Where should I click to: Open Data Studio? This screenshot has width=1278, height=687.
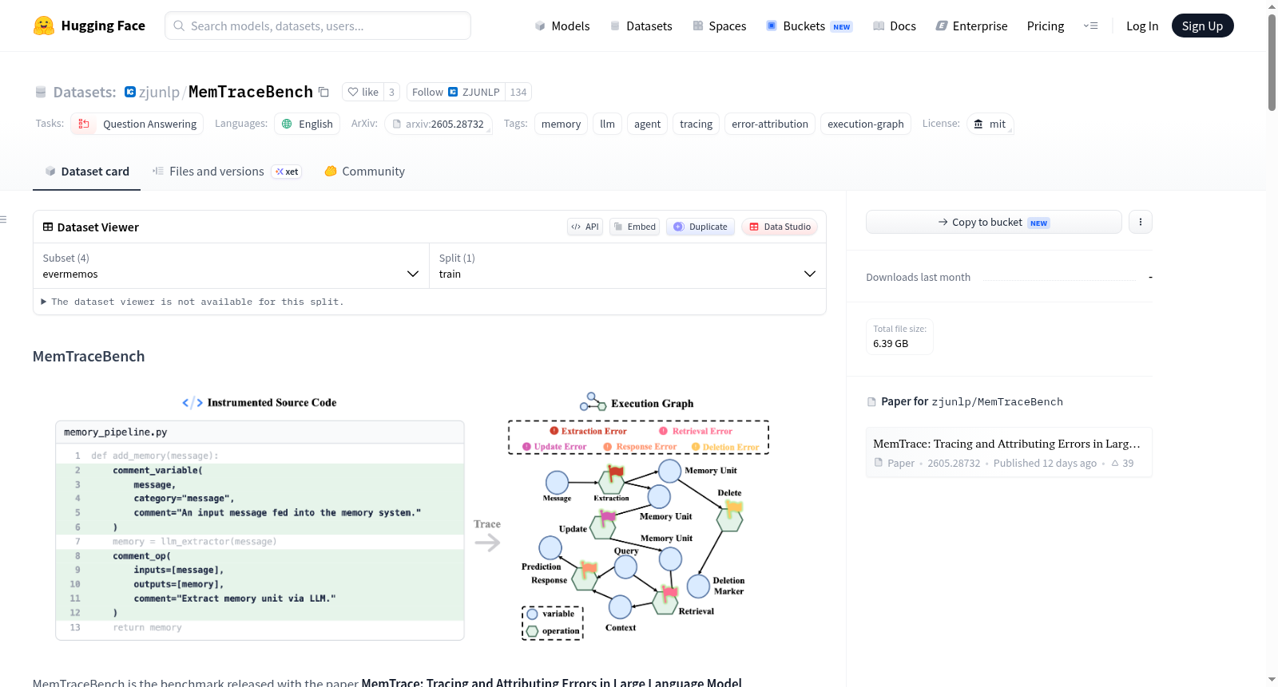pyautogui.click(x=780, y=227)
